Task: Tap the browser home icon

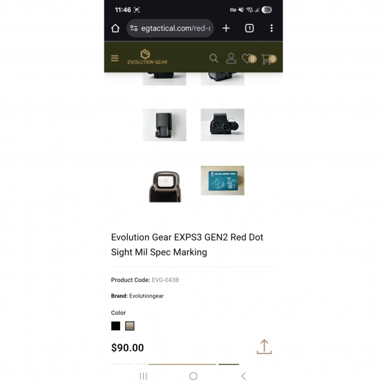Action: (x=115, y=28)
